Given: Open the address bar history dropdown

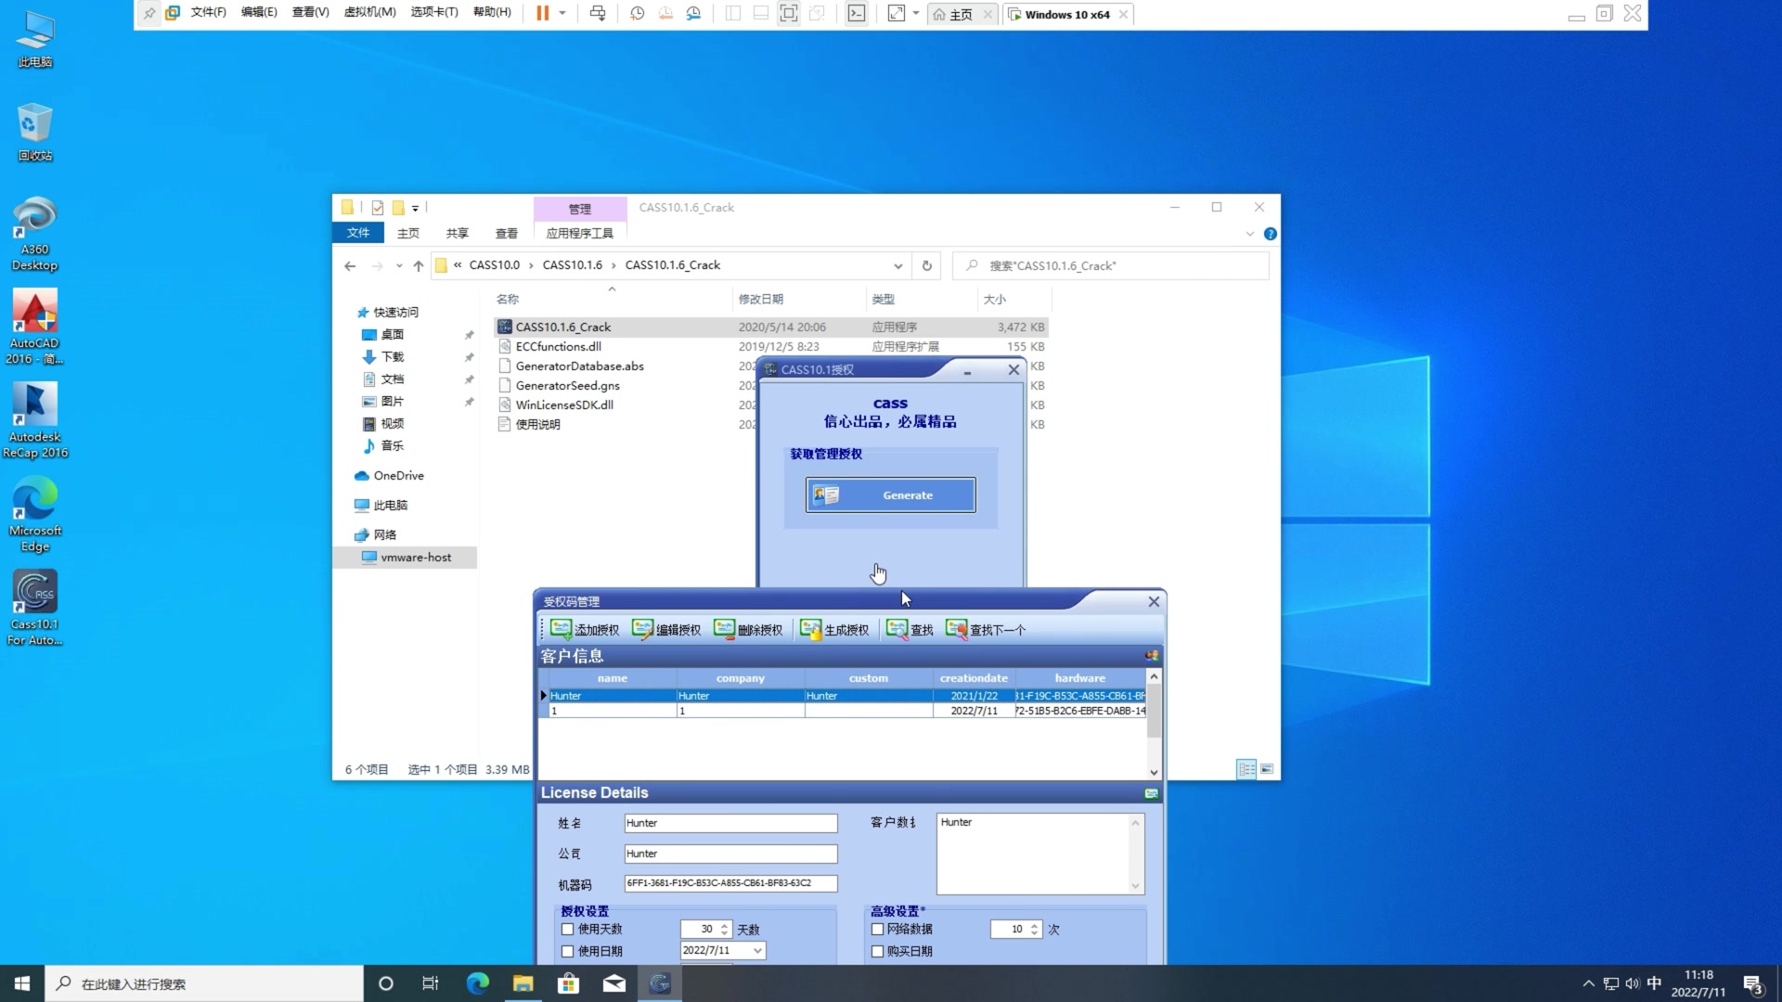Looking at the screenshot, I should click(x=897, y=265).
